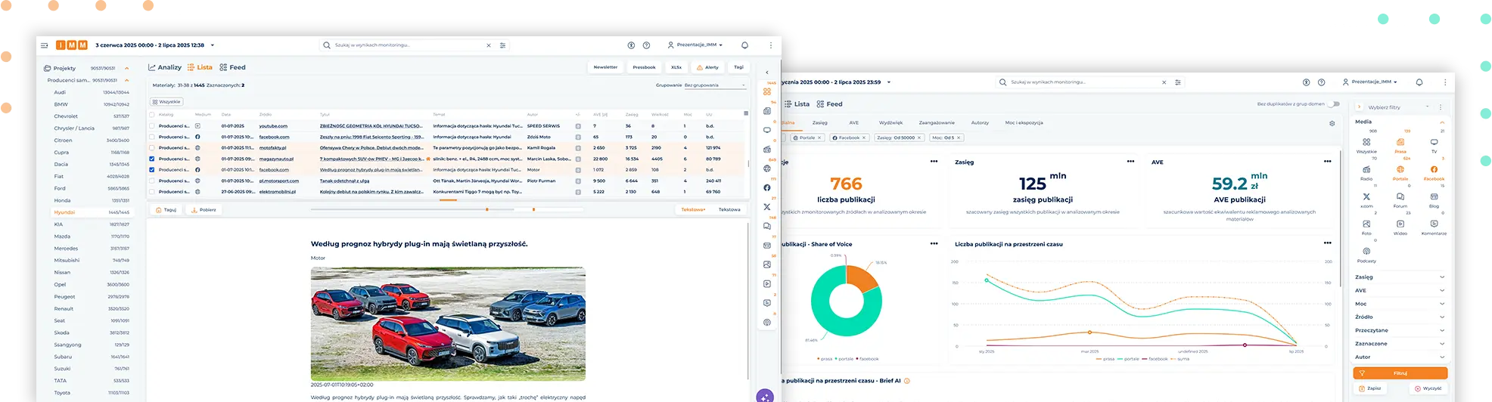
Task: Open the Grupowanie dropdown
Action: pyautogui.click(x=714, y=85)
